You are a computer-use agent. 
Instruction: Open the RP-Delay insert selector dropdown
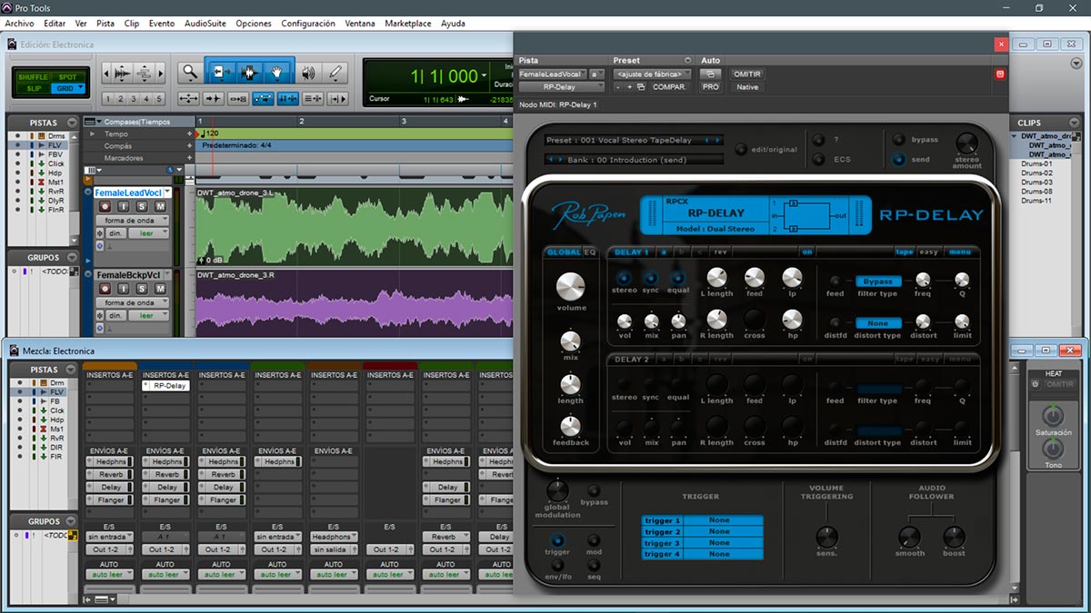pos(561,87)
